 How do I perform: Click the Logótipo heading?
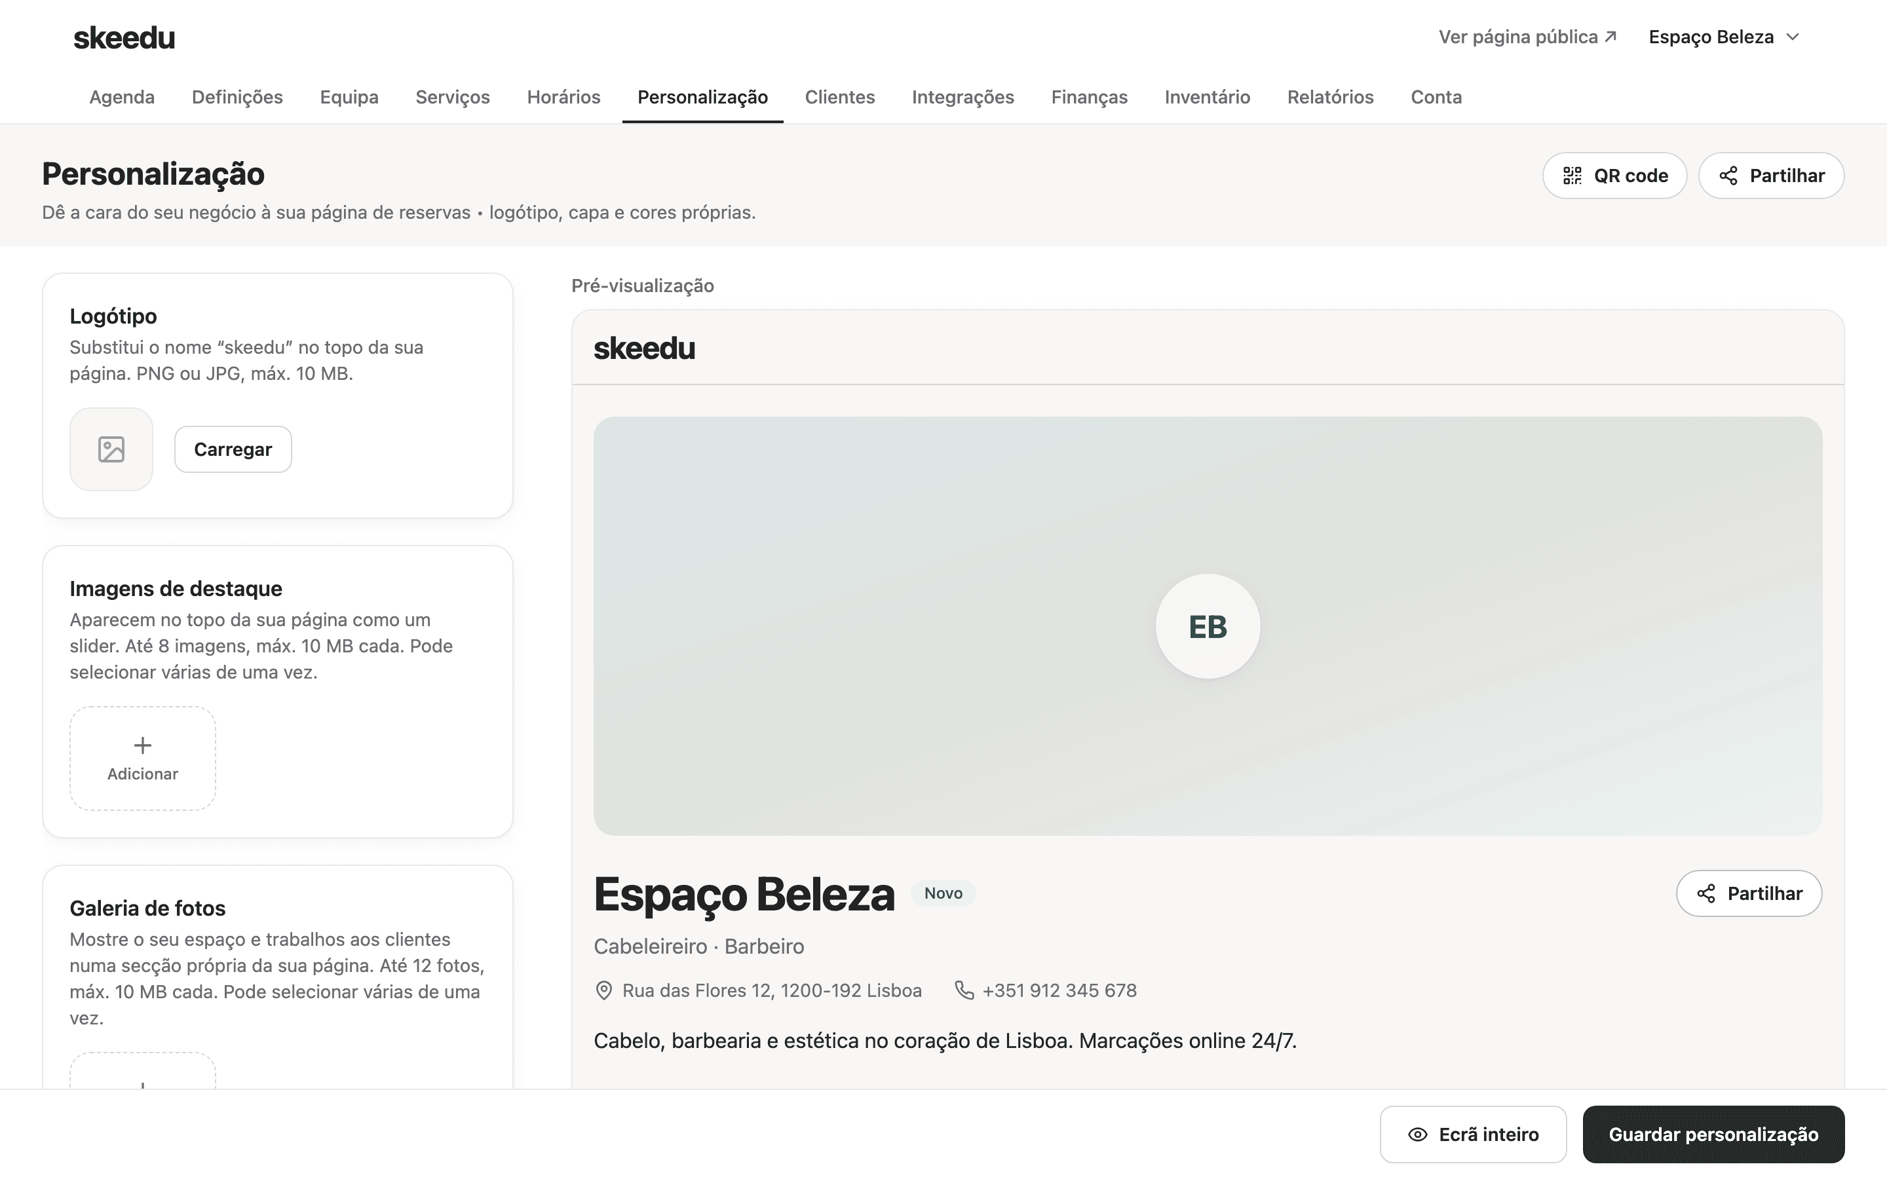point(113,316)
